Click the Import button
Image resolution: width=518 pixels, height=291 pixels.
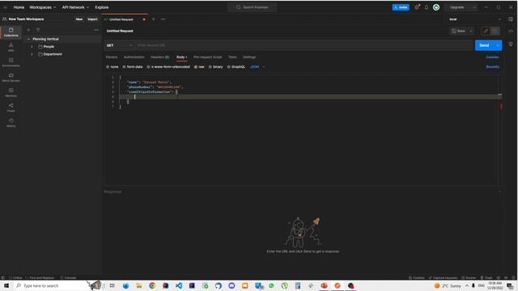(x=92, y=19)
